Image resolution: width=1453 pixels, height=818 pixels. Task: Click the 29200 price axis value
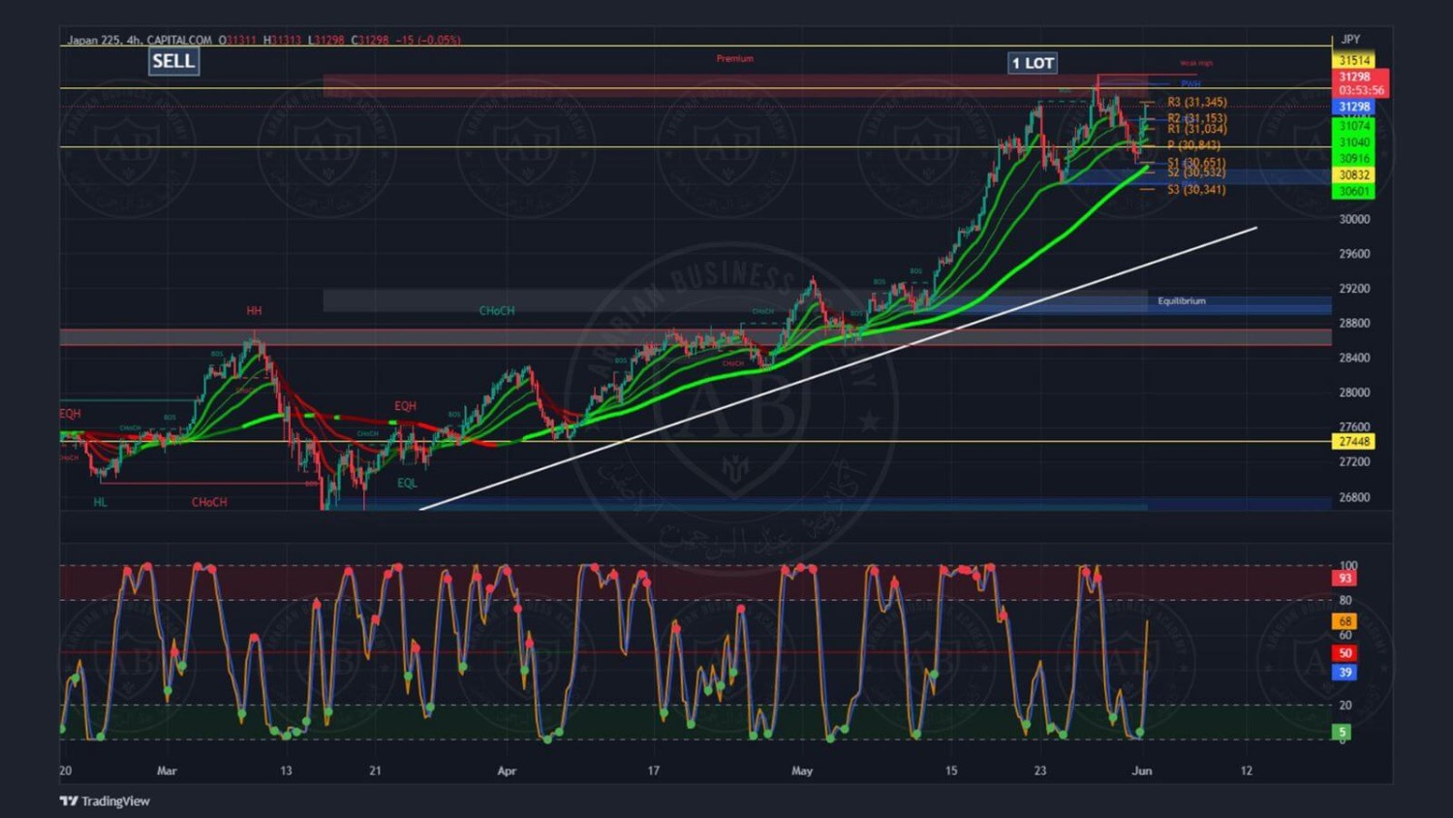click(x=1354, y=289)
